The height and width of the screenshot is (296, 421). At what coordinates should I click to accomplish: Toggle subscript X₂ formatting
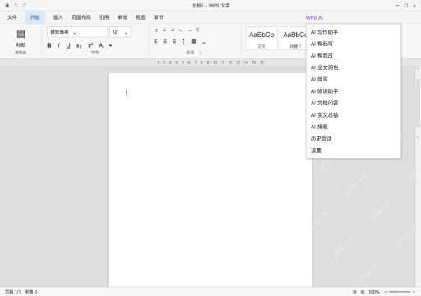(x=79, y=46)
